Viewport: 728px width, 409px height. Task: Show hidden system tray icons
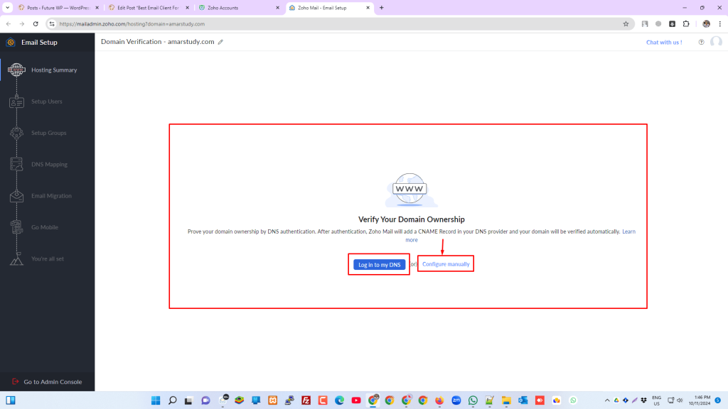click(607, 400)
